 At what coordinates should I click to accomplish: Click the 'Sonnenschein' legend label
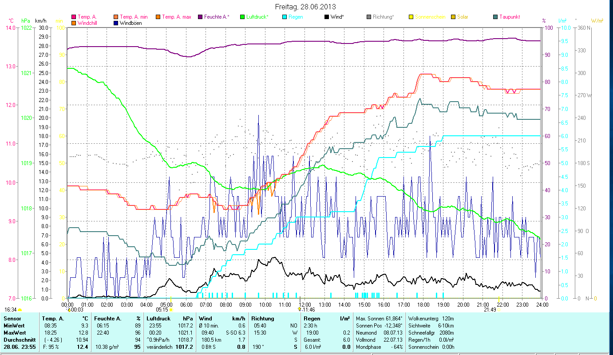click(x=429, y=17)
